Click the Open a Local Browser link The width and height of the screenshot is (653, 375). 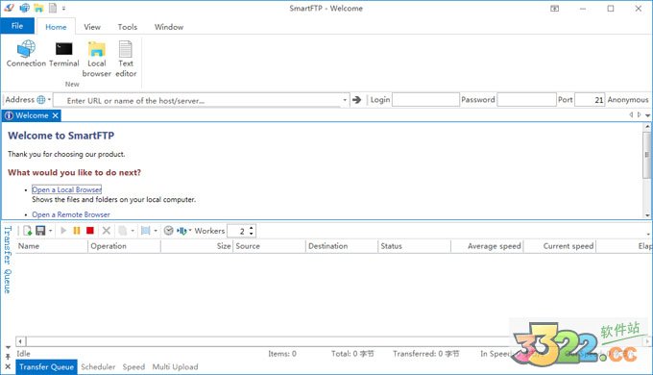point(66,189)
